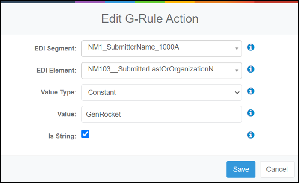
Task: Click the "Is String:" label text
Action: pos(62,136)
